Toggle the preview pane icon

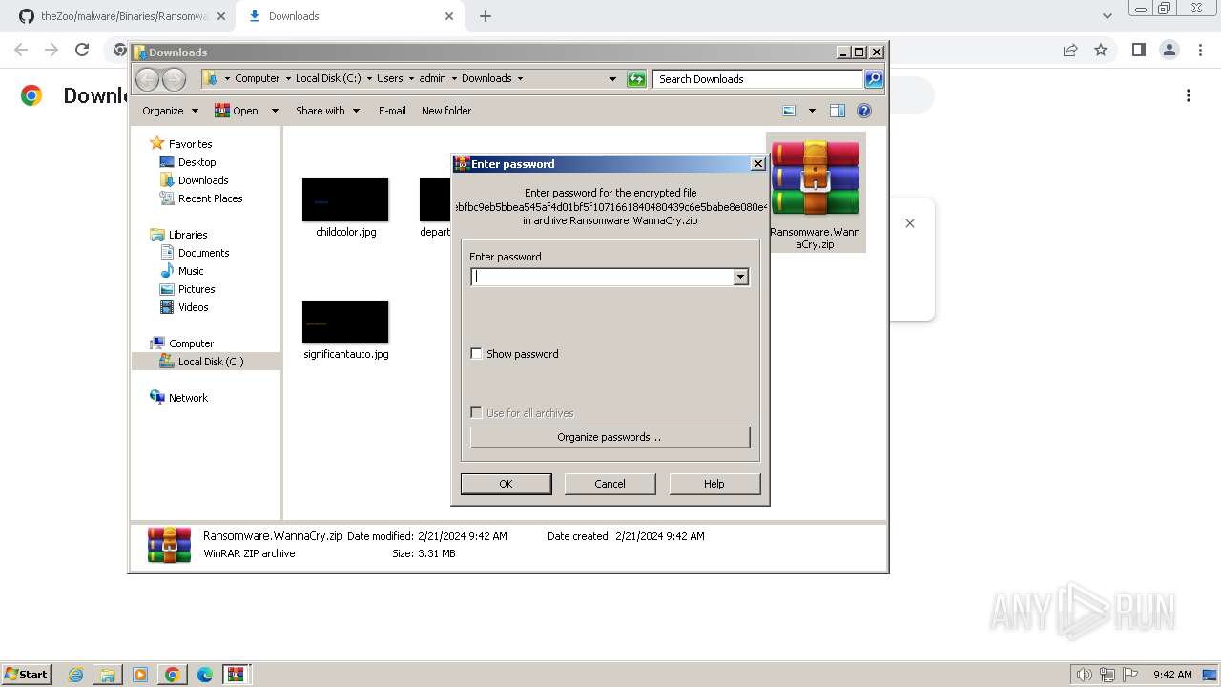[x=838, y=111]
